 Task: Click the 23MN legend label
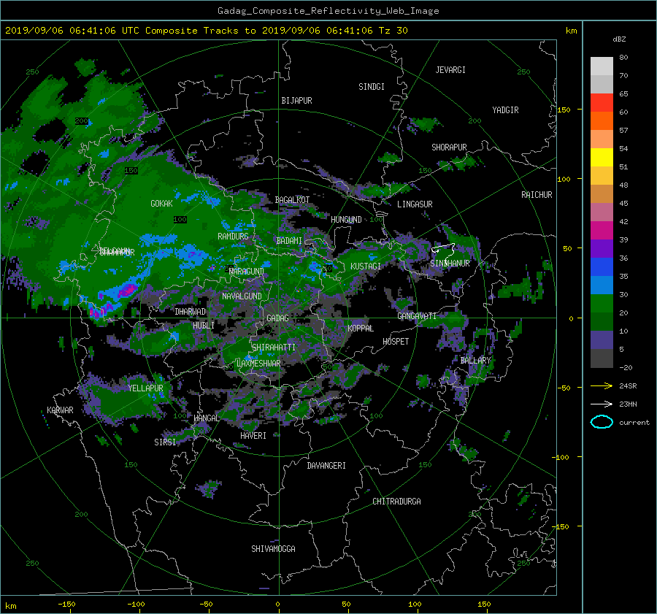point(628,404)
